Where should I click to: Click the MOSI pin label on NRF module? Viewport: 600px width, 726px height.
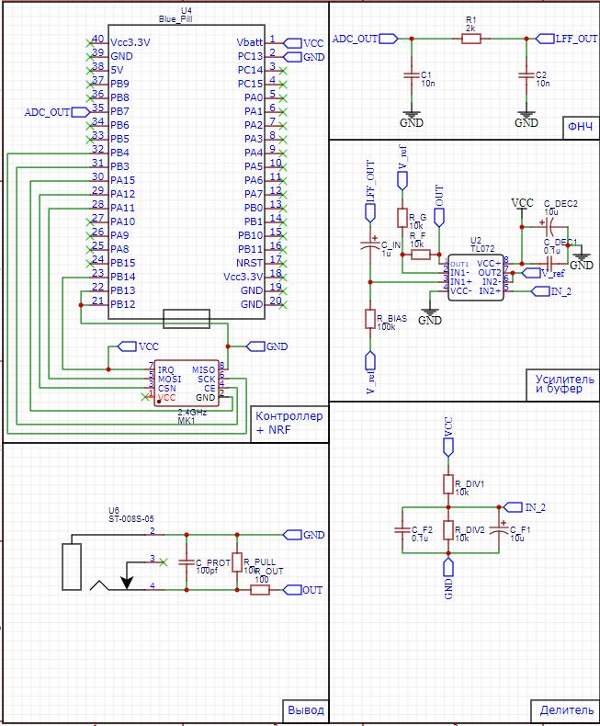pos(169,379)
